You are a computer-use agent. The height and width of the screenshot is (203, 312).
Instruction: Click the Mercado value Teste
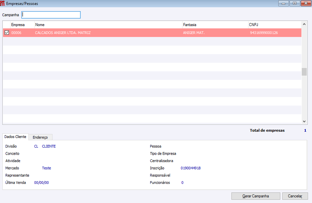coord(46,168)
